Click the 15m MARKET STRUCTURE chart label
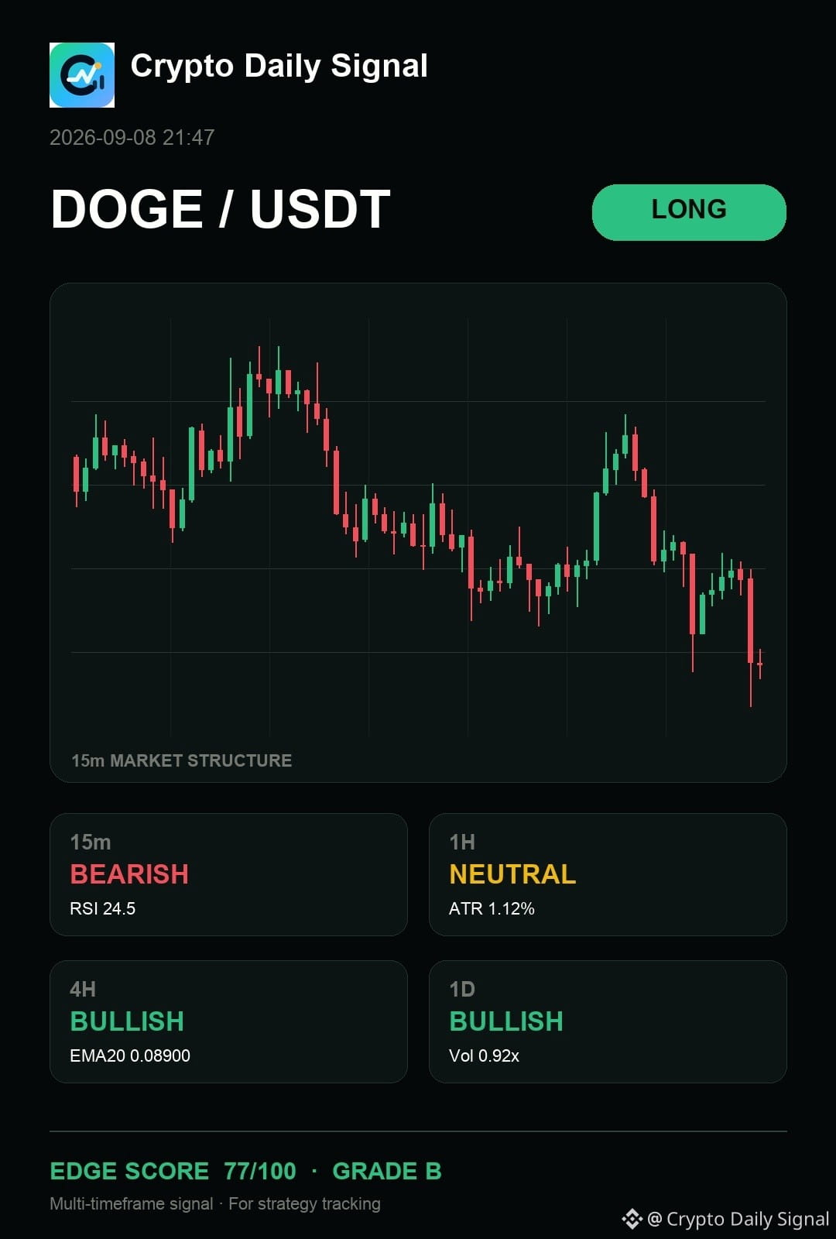Screen dimensions: 836x1239 182,760
